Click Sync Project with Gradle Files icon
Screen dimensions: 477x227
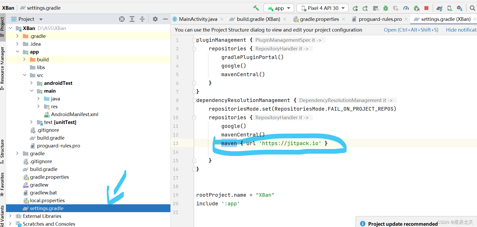pyautogui.click(x=439, y=8)
